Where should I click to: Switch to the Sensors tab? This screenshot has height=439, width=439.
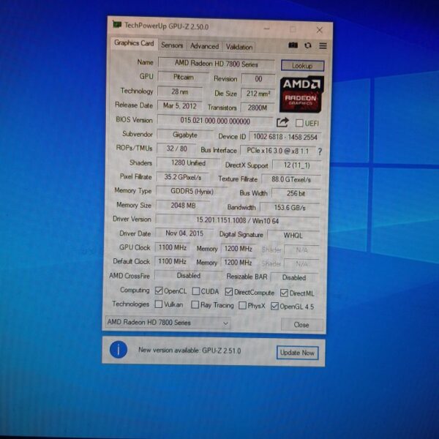click(172, 45)
